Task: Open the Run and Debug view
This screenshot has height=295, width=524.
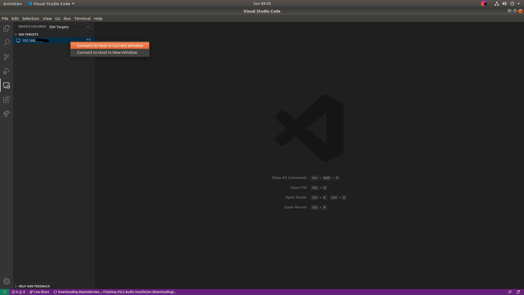Action: tap(7, 71)
